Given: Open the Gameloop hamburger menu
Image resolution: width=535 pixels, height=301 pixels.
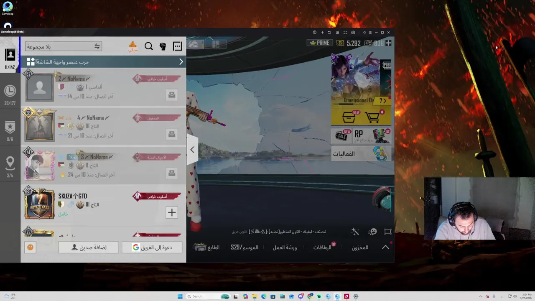Looking at the screenshot, I should (370, 33).
